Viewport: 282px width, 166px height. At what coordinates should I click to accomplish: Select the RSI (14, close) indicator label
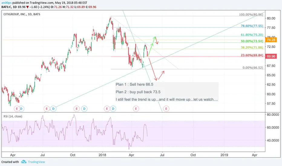pyautogui.click(x=13, y=116)
